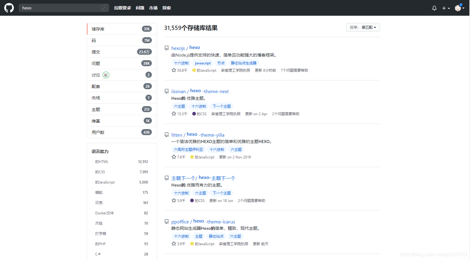Click 六主题 tag under iissnan hexo-theme-next

coord(179,106)
